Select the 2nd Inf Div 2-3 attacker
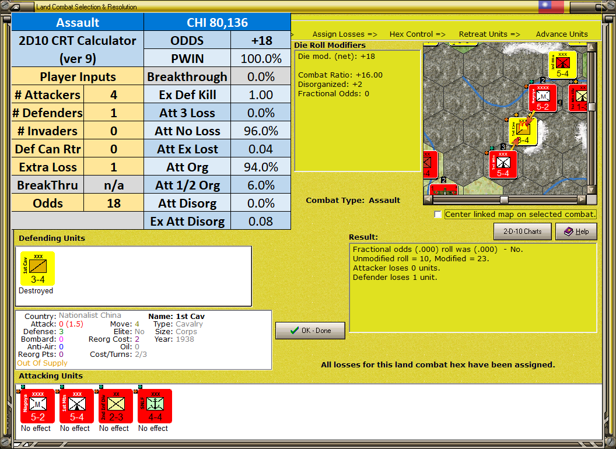This screenshot has height=449, width=616. [116, 406]
